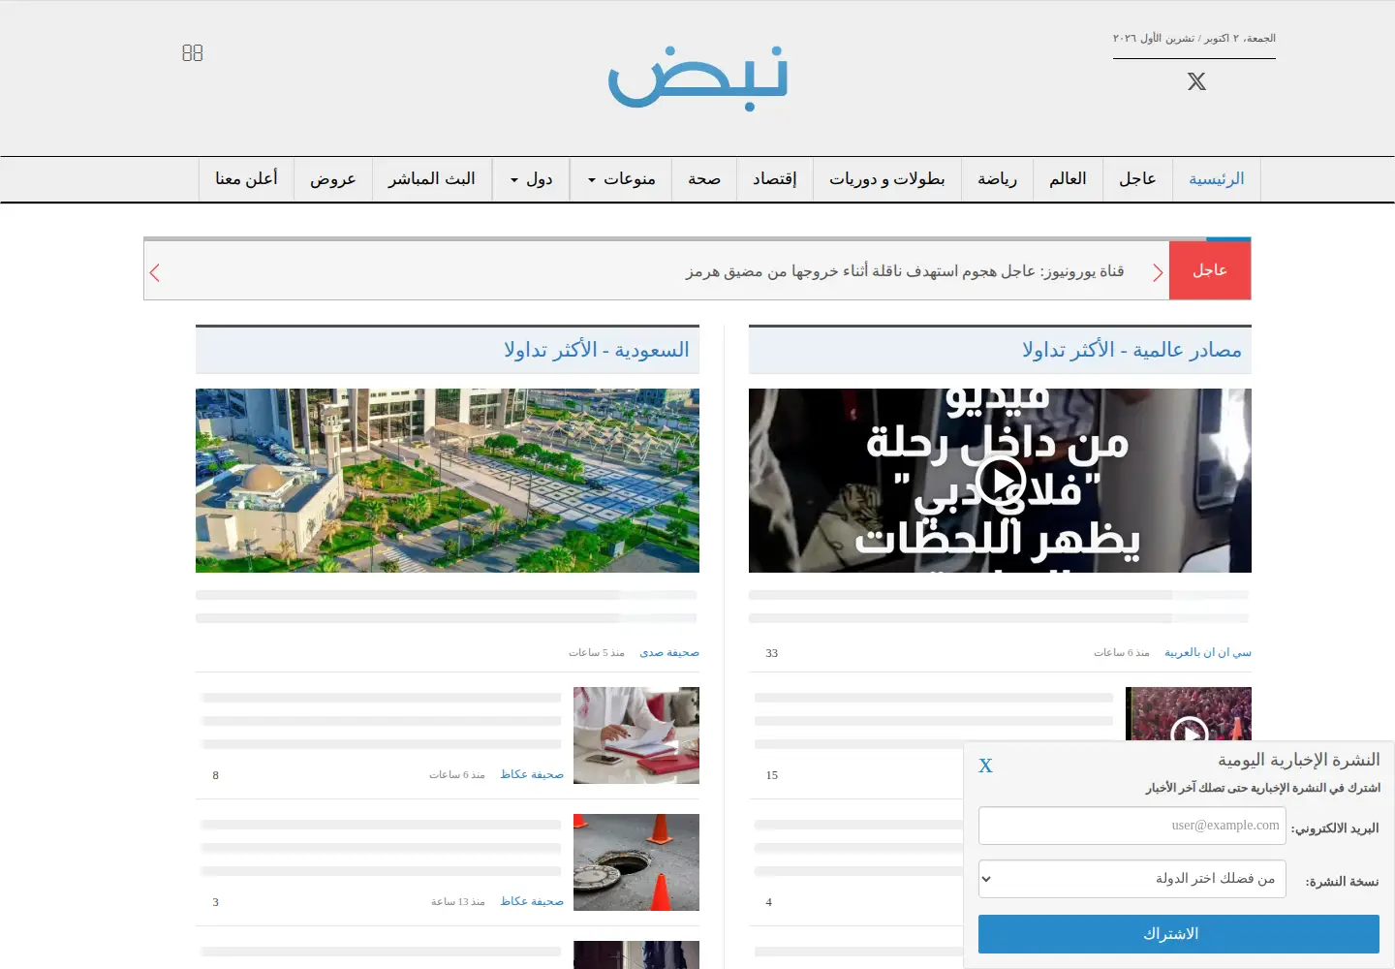Open the عاجل nav item
The width and height of the screenshot is (1395, 969).
pos(1137,179)
